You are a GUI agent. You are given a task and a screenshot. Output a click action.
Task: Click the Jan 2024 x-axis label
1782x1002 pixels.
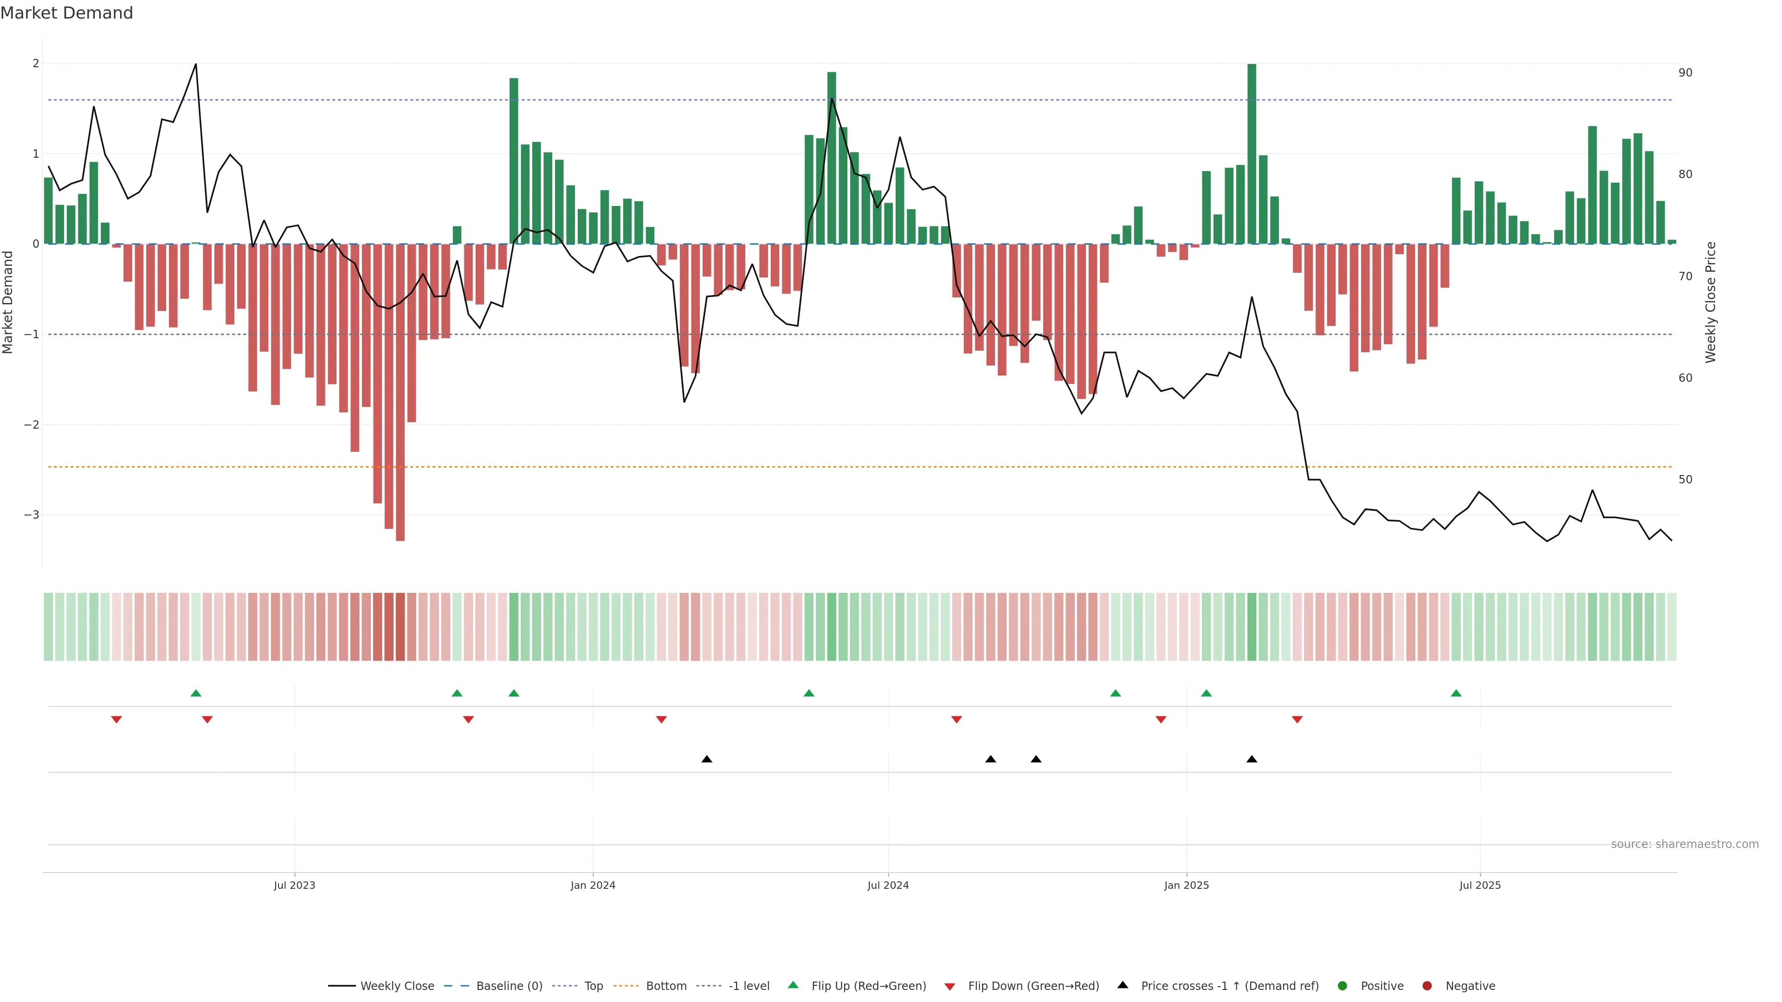593,885
